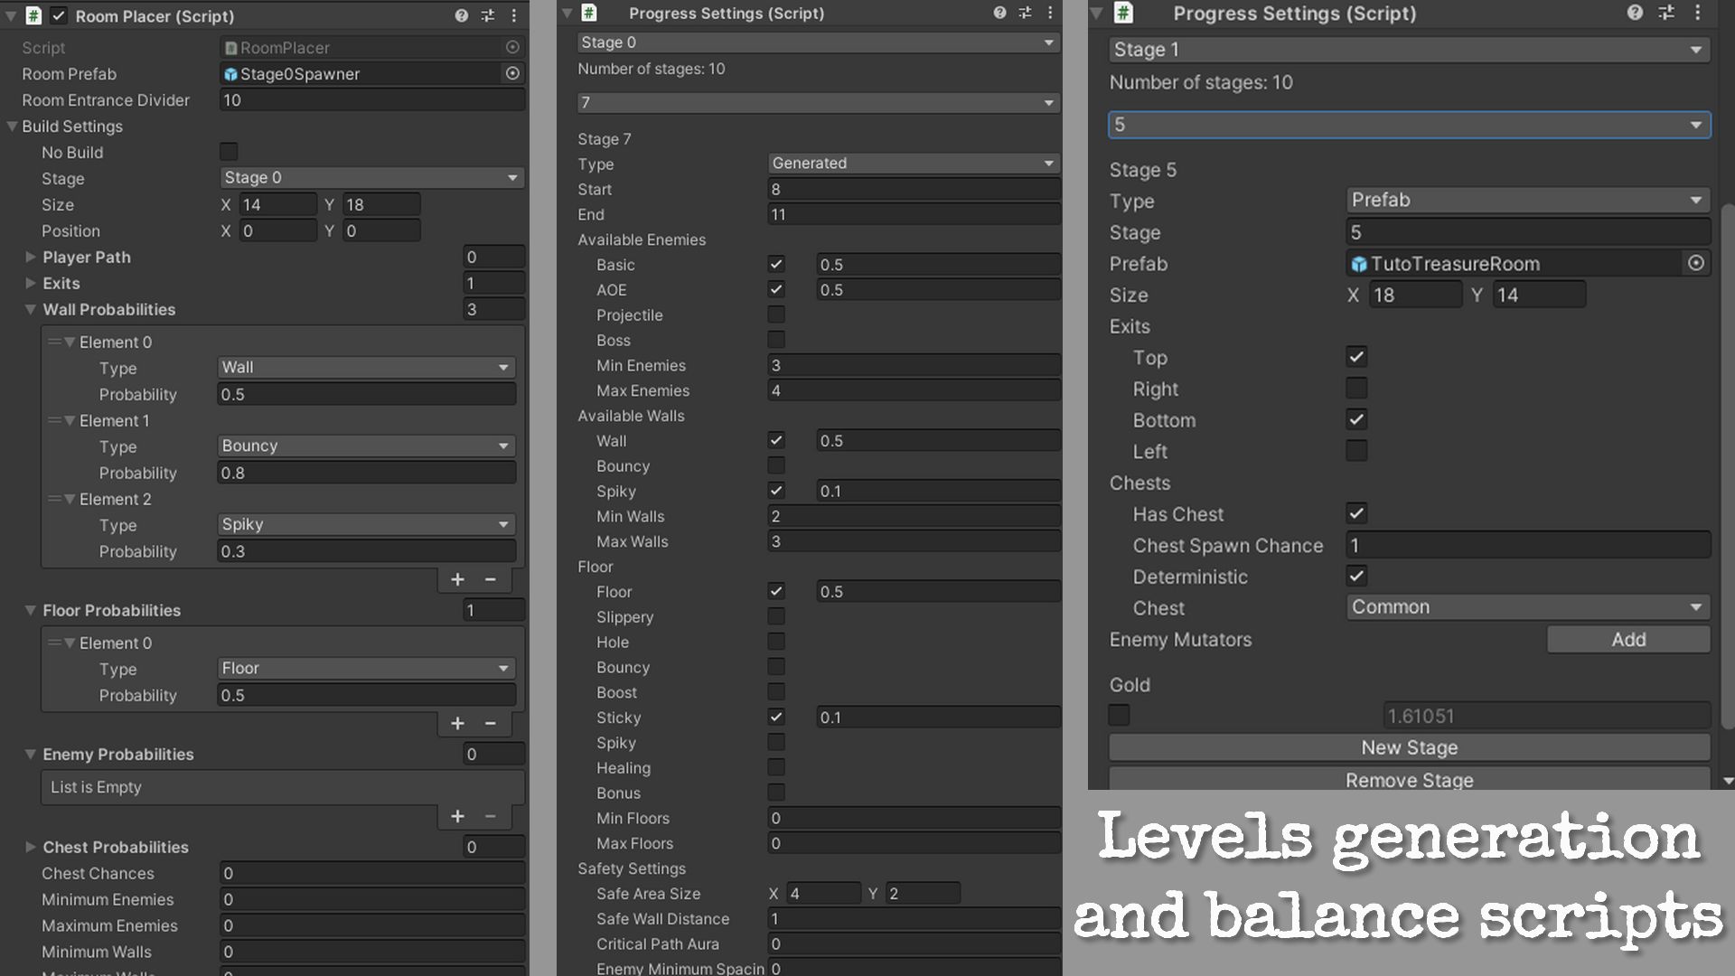Enable Projectile enemy checkbox
This screenshot has height=976, width=1735.
[x=776, y=314]
